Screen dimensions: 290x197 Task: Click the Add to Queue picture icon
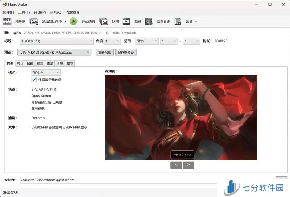tap(34, 21)
